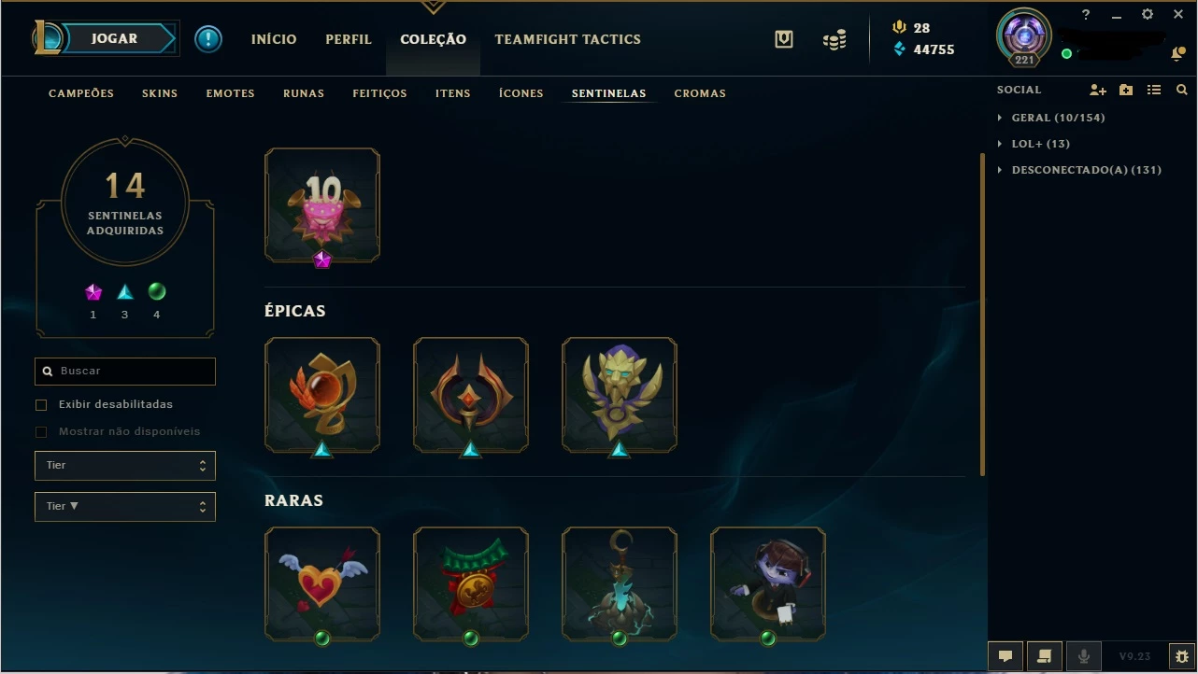Select the 10th anniversary cake ward thumbnail
Screen dimensions: 1198x674
(x=322, y=205)
